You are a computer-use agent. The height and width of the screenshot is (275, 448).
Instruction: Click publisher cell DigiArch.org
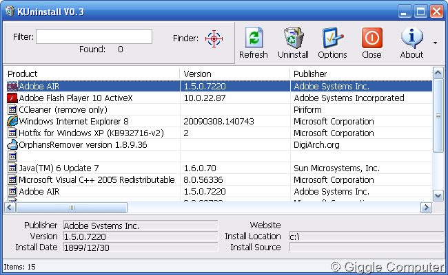[316, 145]
